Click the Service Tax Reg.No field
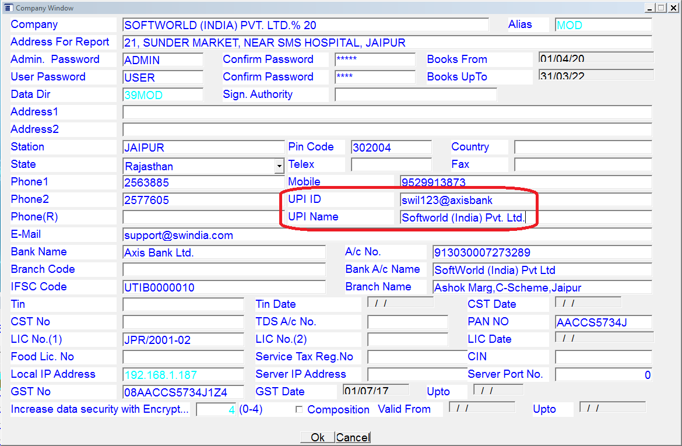The width and height of the screenshot is (682, 446). click(x=417, y=357)
